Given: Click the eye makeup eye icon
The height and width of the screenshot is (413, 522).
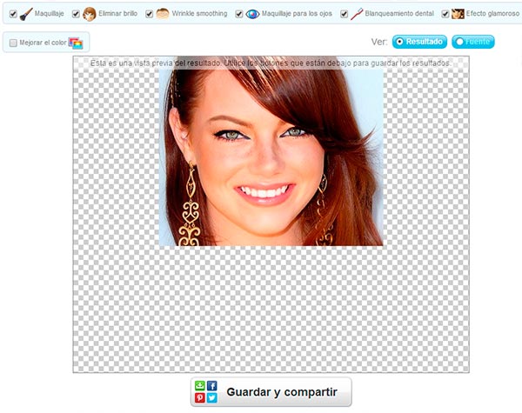Looking at the screenshot, I should (x=252, y=14).
